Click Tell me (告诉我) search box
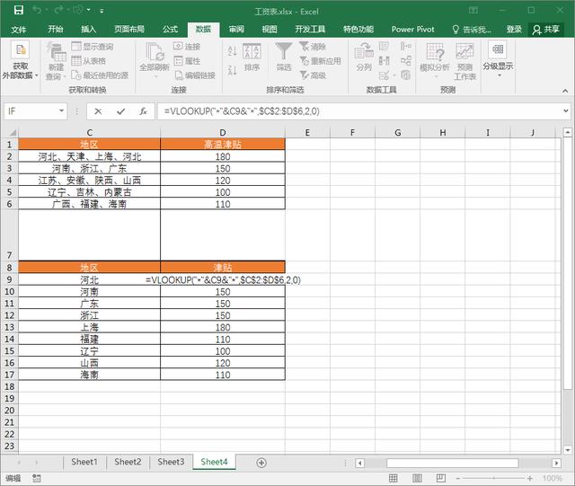 (472, 30)
